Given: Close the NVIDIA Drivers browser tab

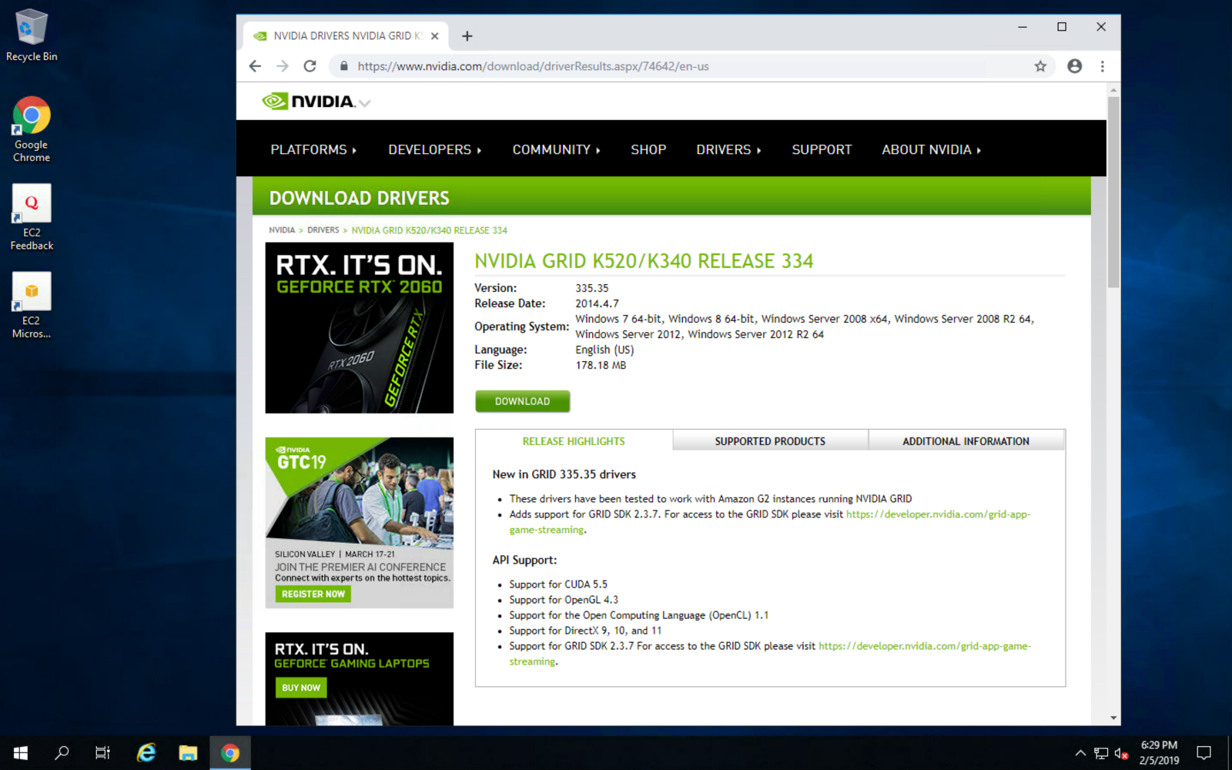Looking at the screenshot, I should [x=434, y=36].
